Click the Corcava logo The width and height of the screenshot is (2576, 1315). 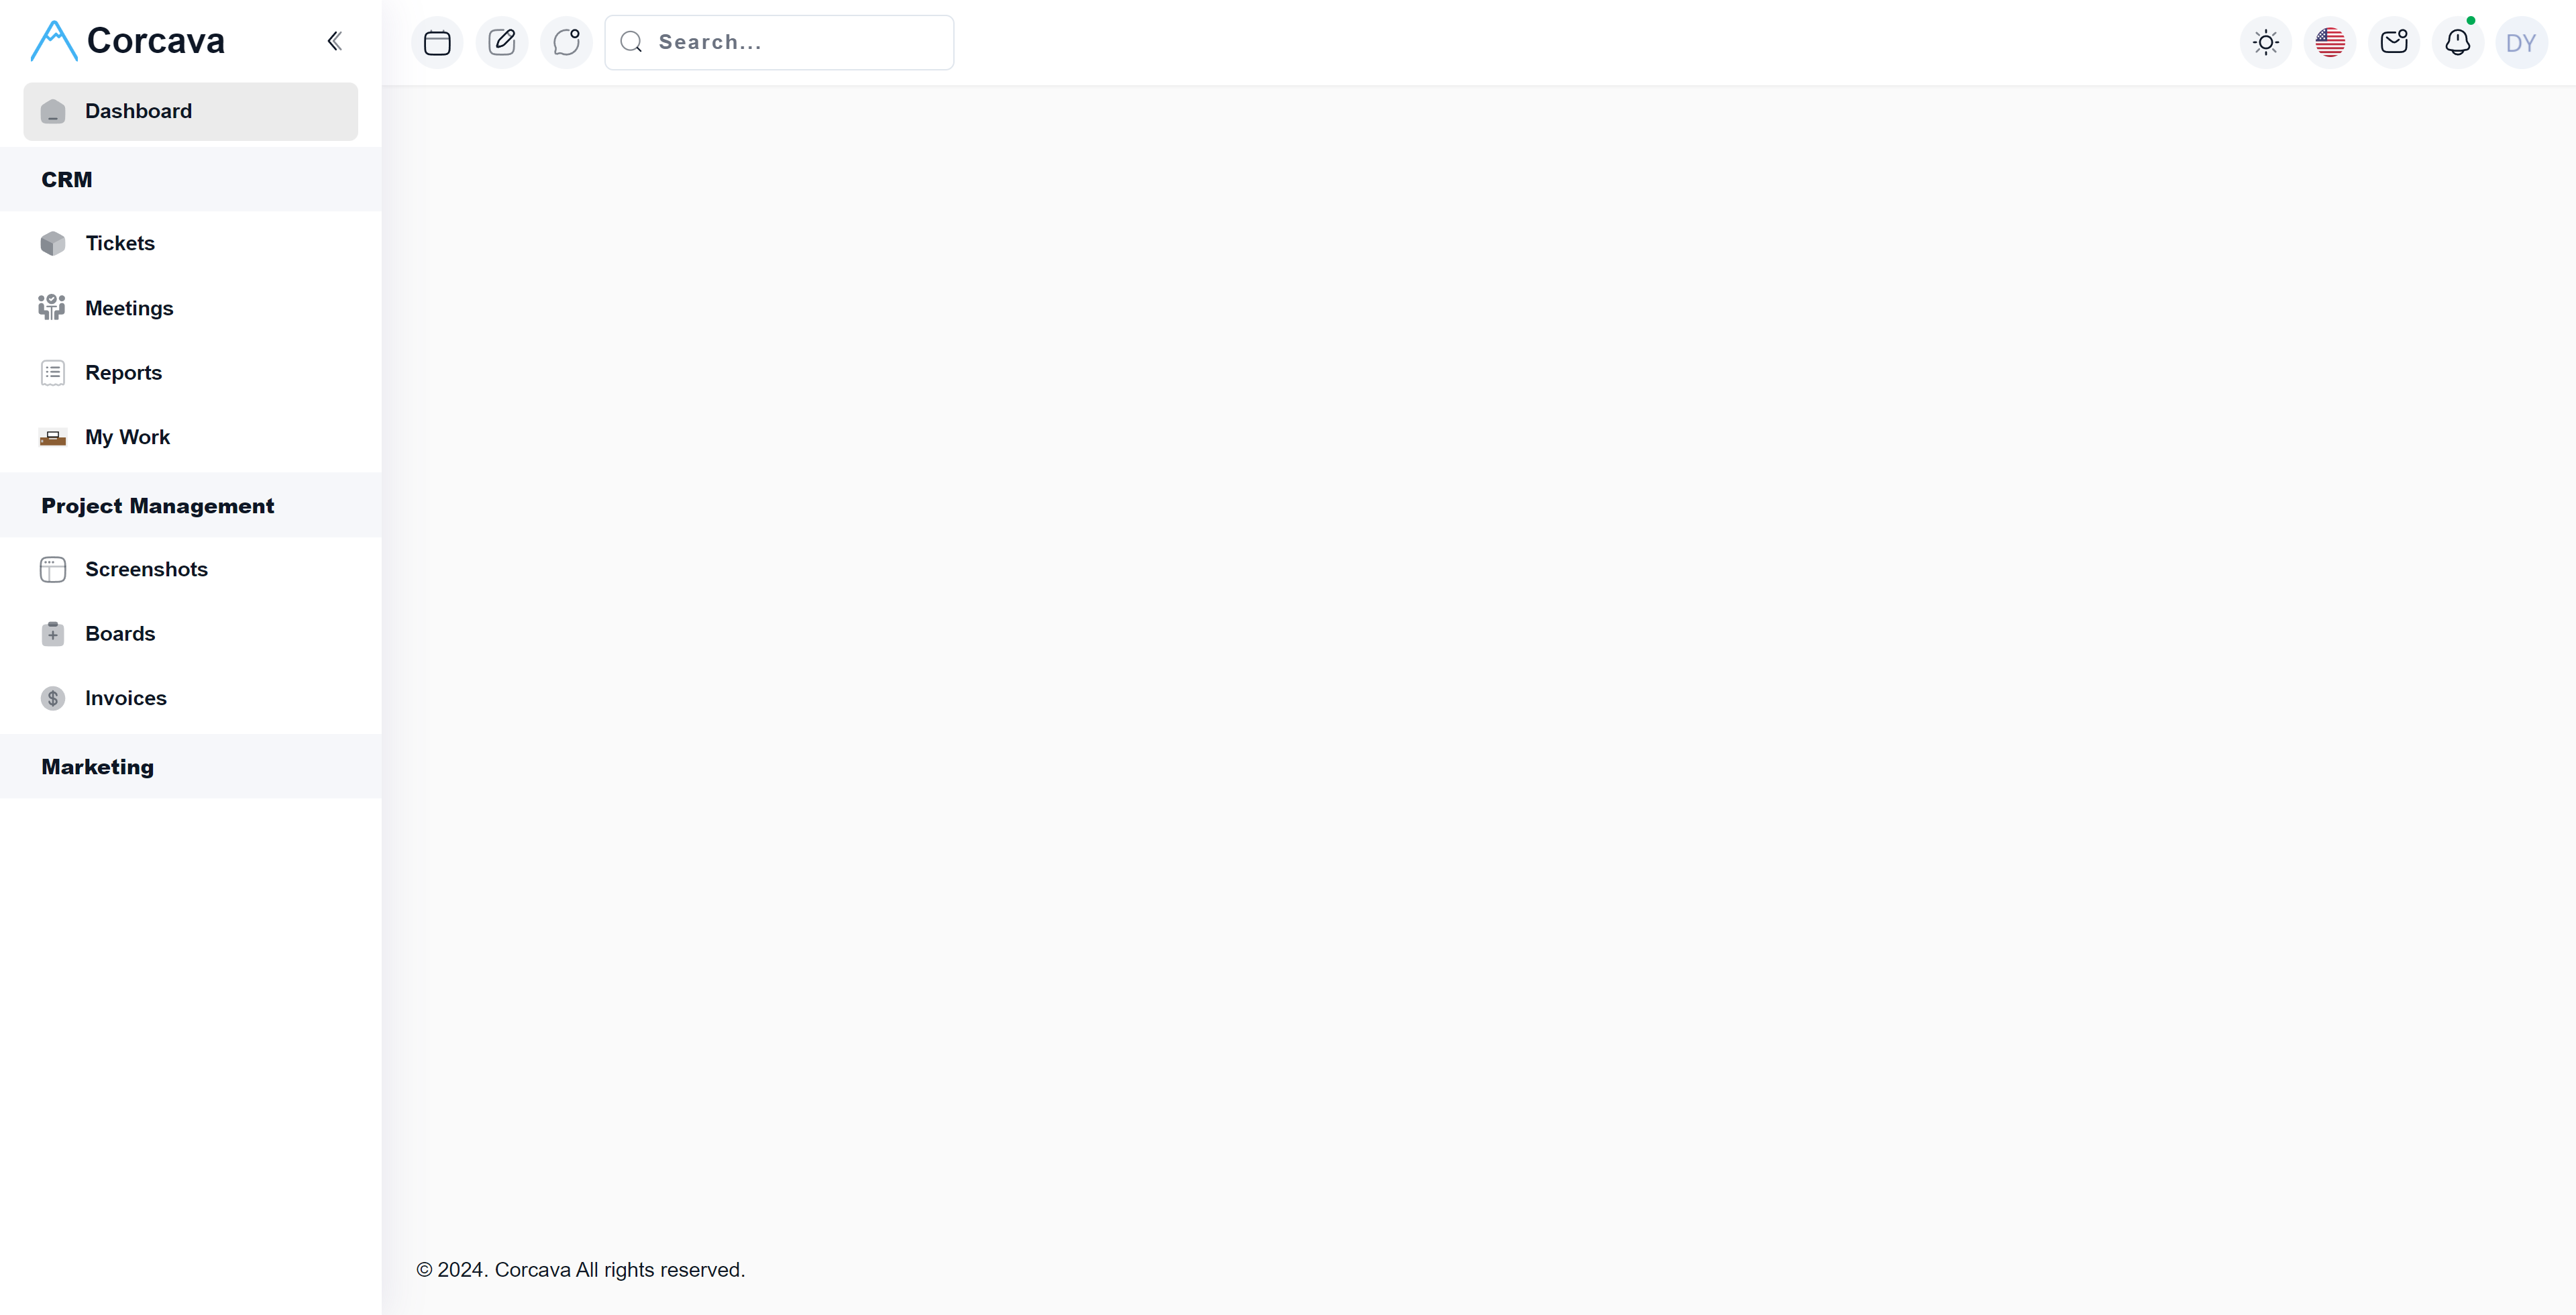point(128,41)
